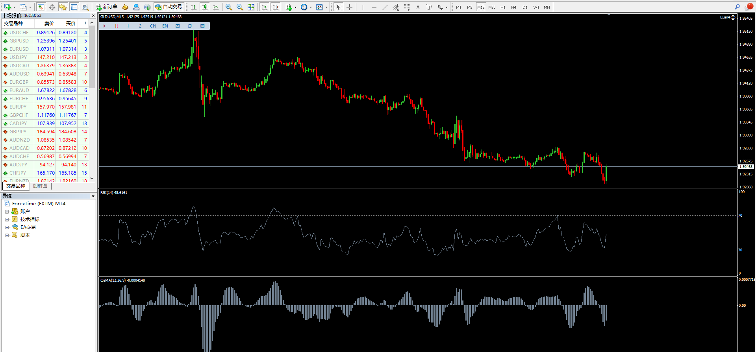Image resolution: width=756 pixels, height=352 pixels.
Task: Select the equidistant channel tool
Action: (x=396, y=7)
